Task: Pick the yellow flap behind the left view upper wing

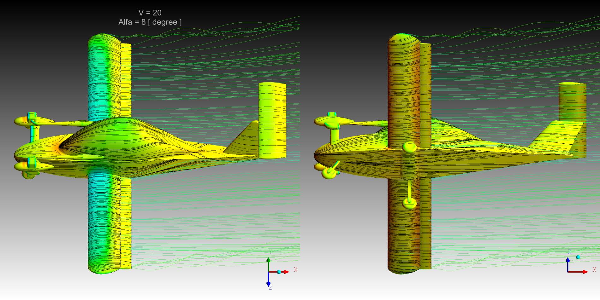Action: pos(126,79)
